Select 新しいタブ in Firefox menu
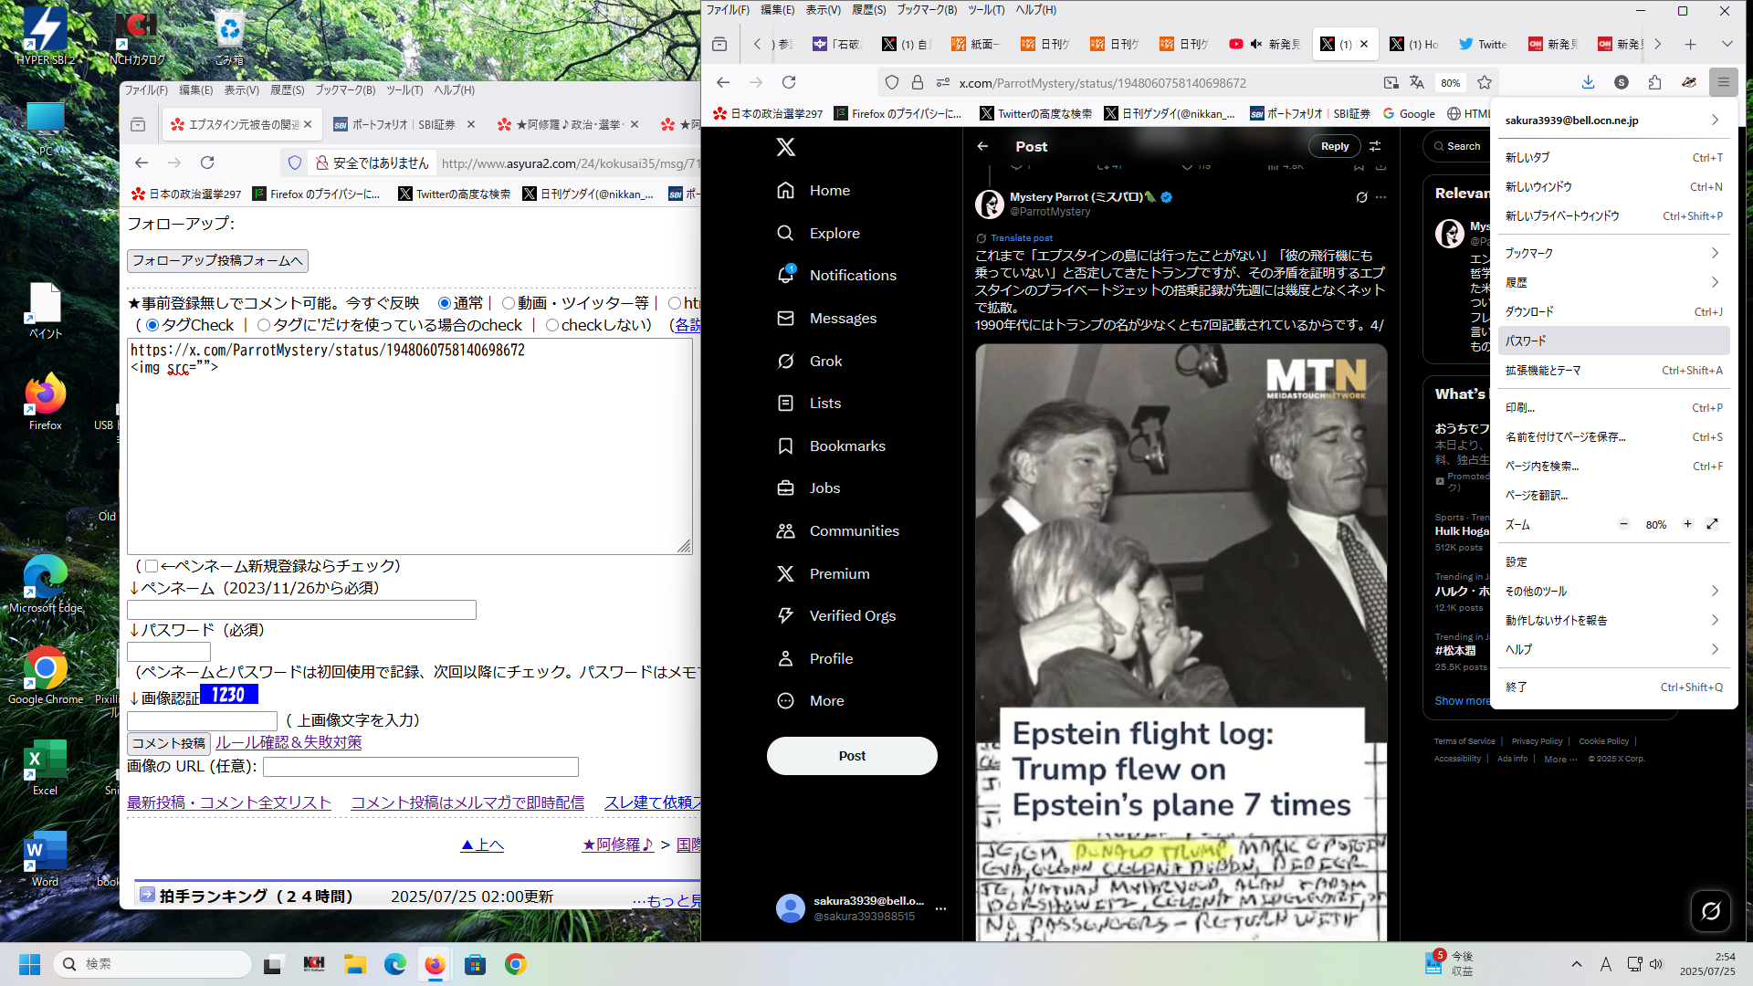 (1613, 157)
